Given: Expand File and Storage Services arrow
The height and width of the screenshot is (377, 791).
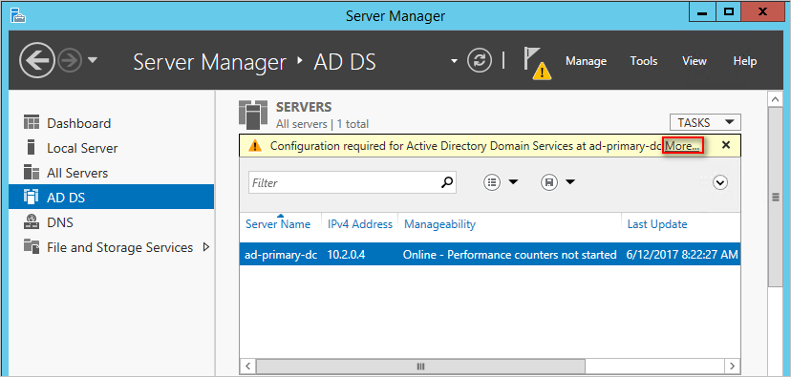Looking at the screenshot, I should (205, 247).
